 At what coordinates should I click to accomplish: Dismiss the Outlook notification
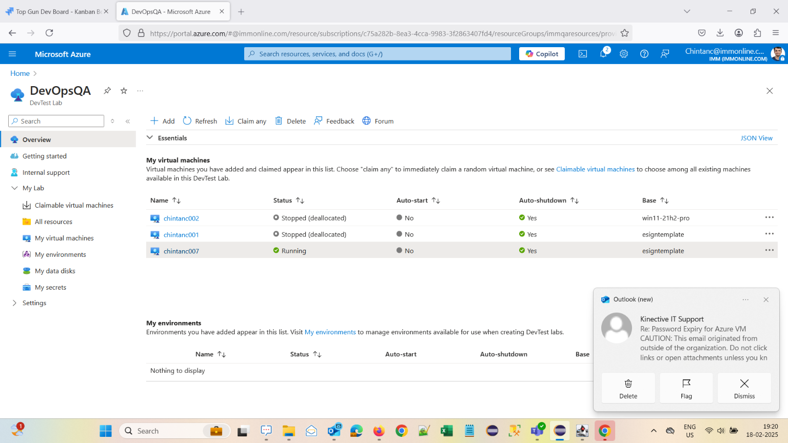coord(744,388)
